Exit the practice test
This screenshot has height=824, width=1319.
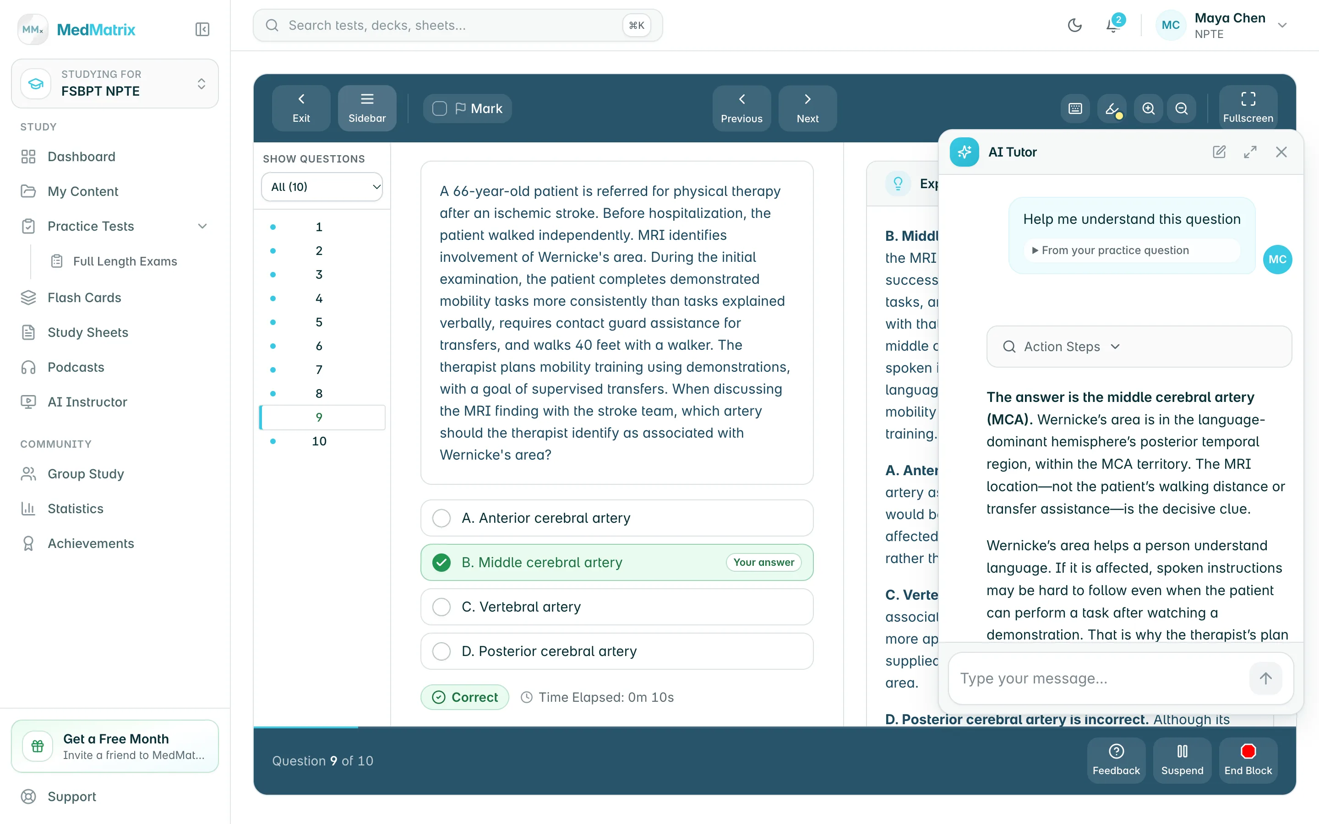(301, 108)
